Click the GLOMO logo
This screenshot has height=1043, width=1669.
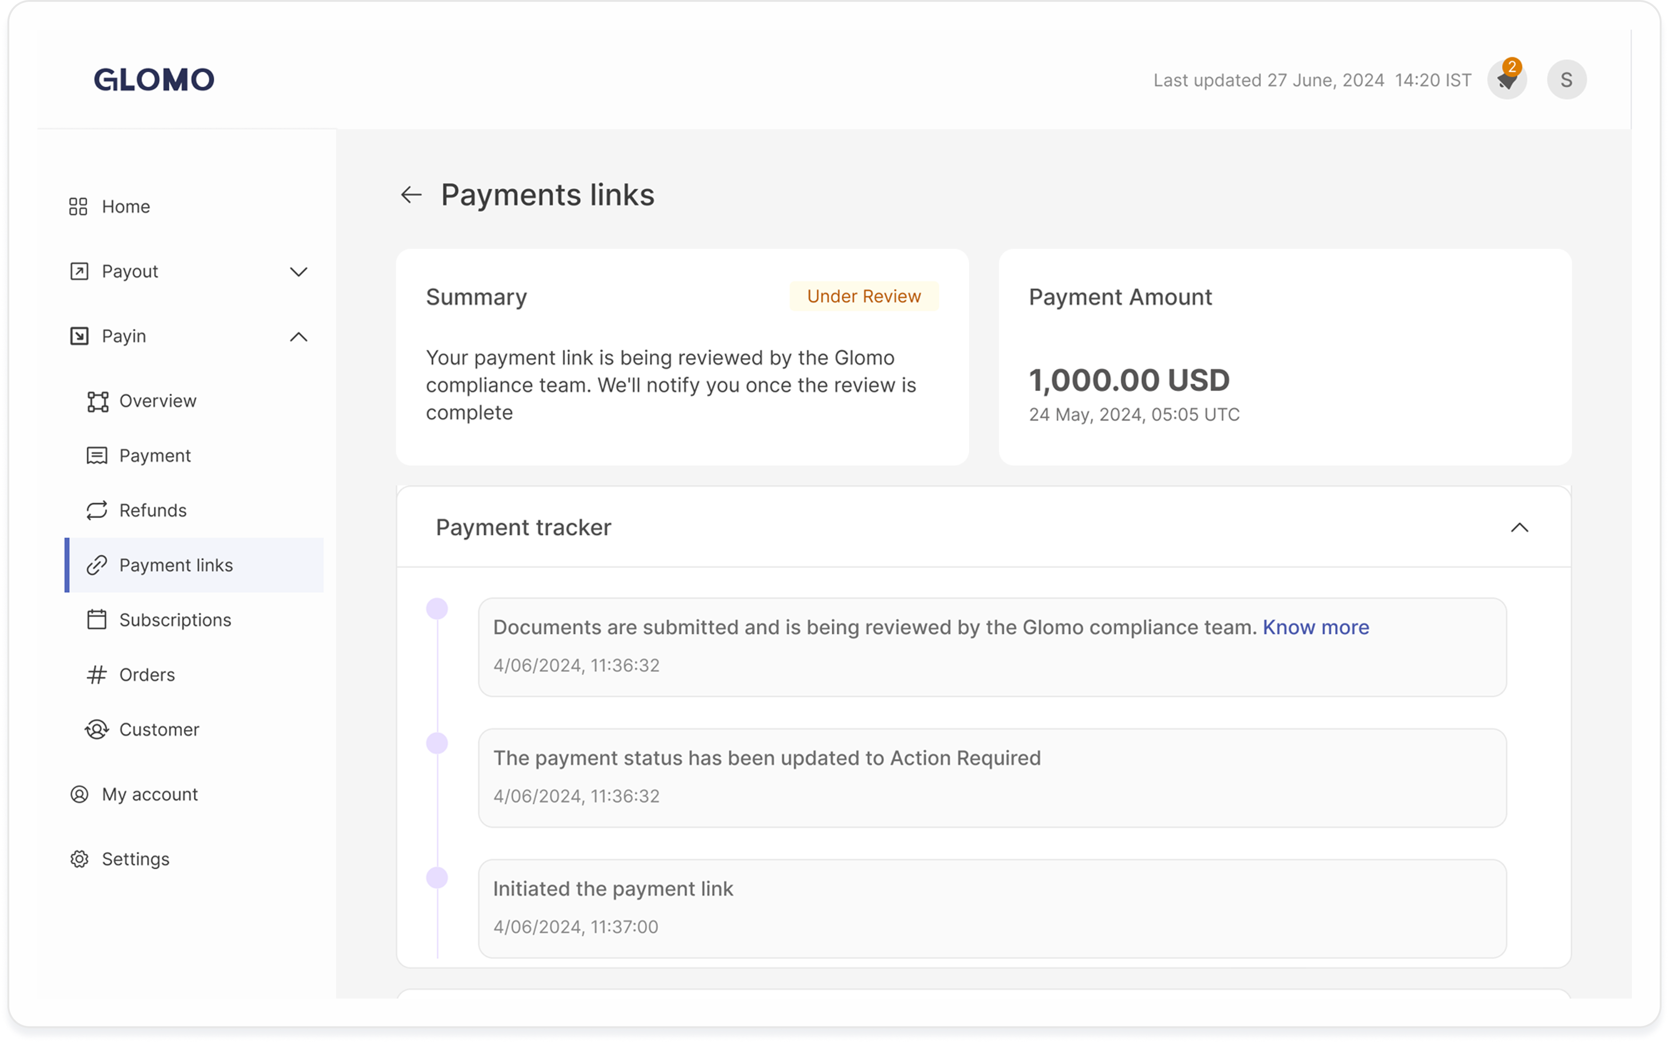click(154, 80)
